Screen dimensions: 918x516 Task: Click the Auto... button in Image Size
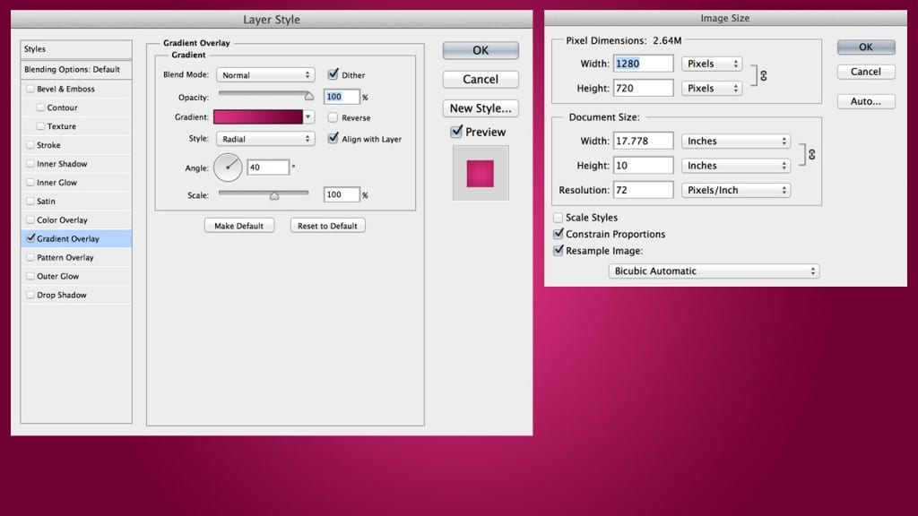point(865,101)
